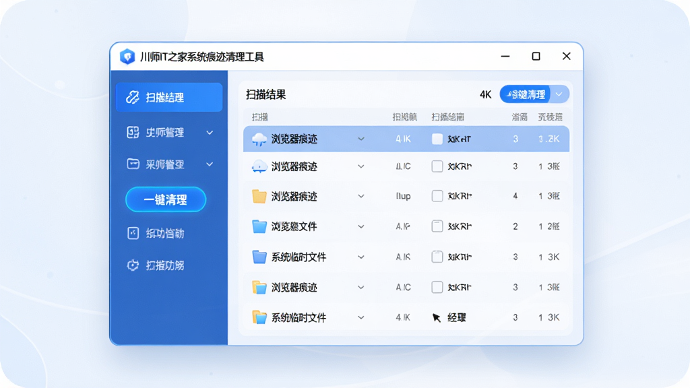
Task: Expand the chevron in the ILIC row
Action: tap(361, 166)
